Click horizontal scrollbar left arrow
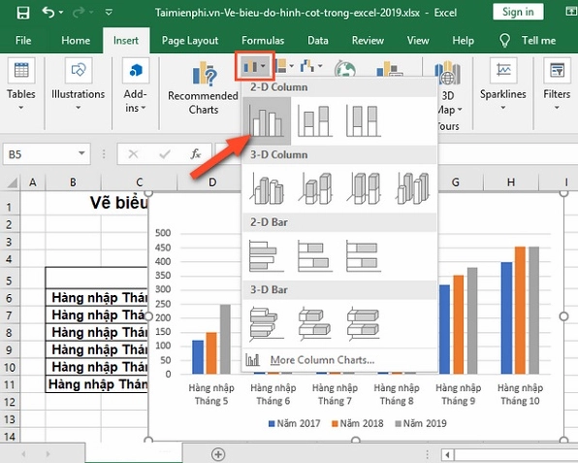Screen dimensions: 578x463 point(447,454)
